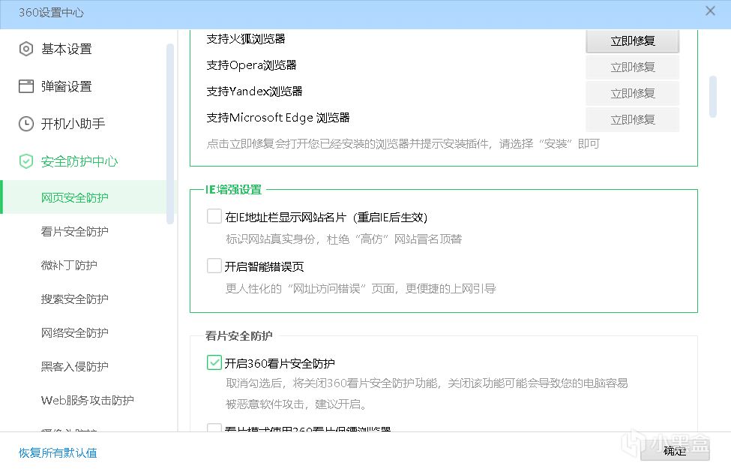Click 立即修复 for Opera浏览器

[x=632, y=68]
